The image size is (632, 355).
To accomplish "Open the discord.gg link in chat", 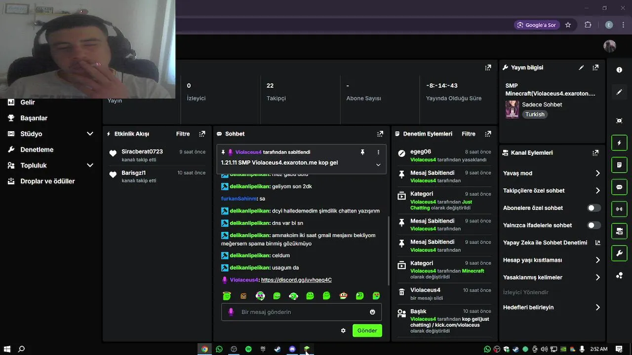I will pos(296,280).
